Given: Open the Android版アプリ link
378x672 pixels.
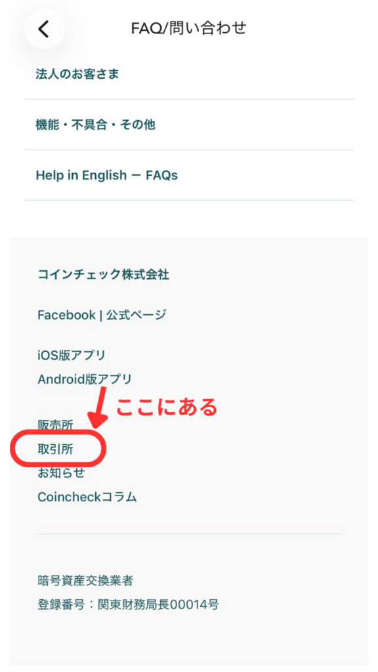Looking at the screenshot, I should (x=85, y=379).
